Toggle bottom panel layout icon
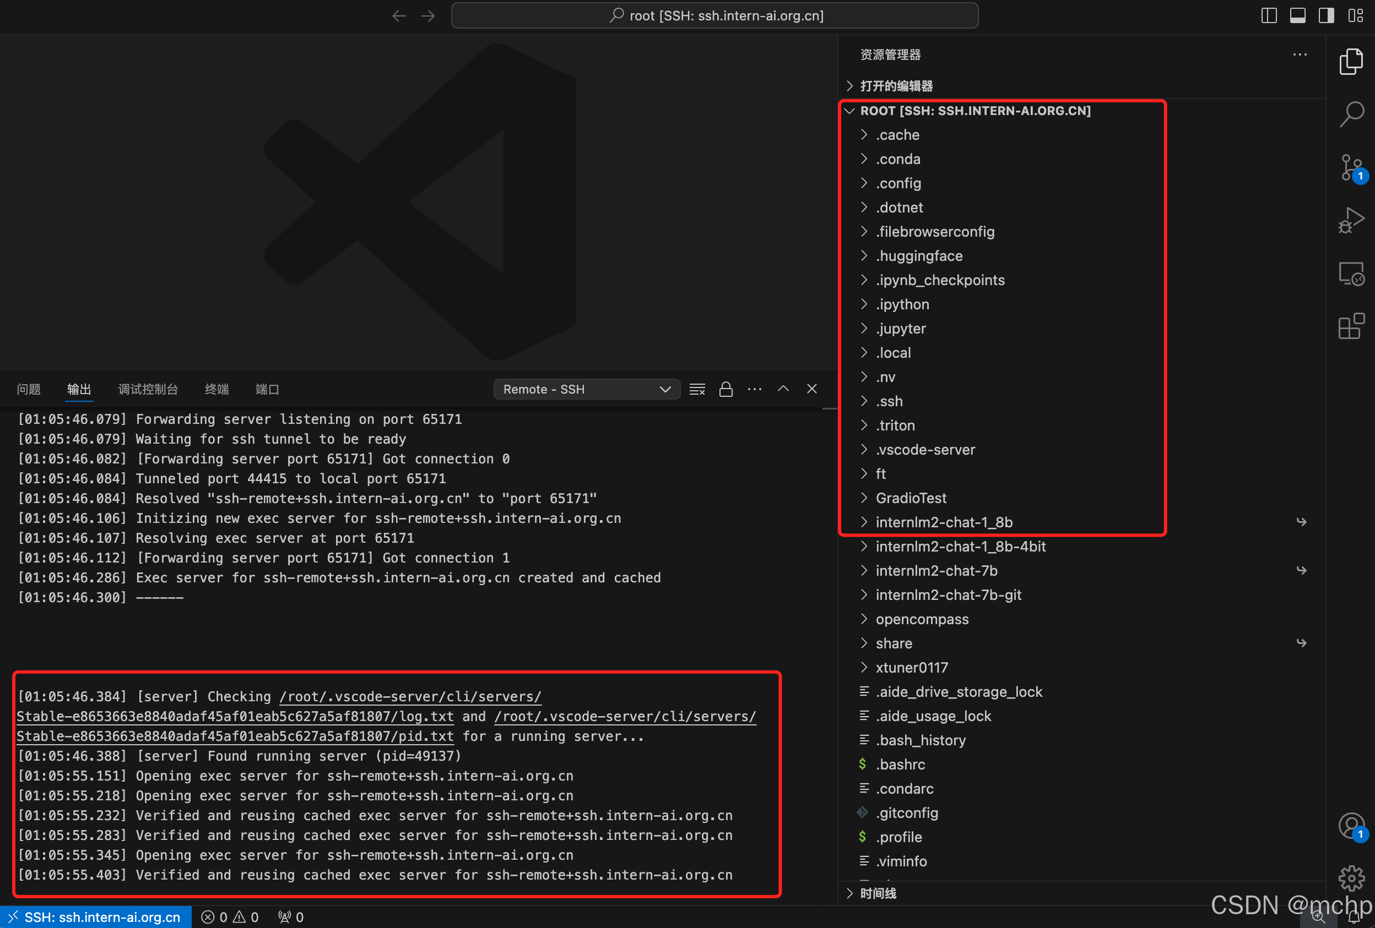The width and height of the screenshot is (1375, 928). pos(1297,15)
